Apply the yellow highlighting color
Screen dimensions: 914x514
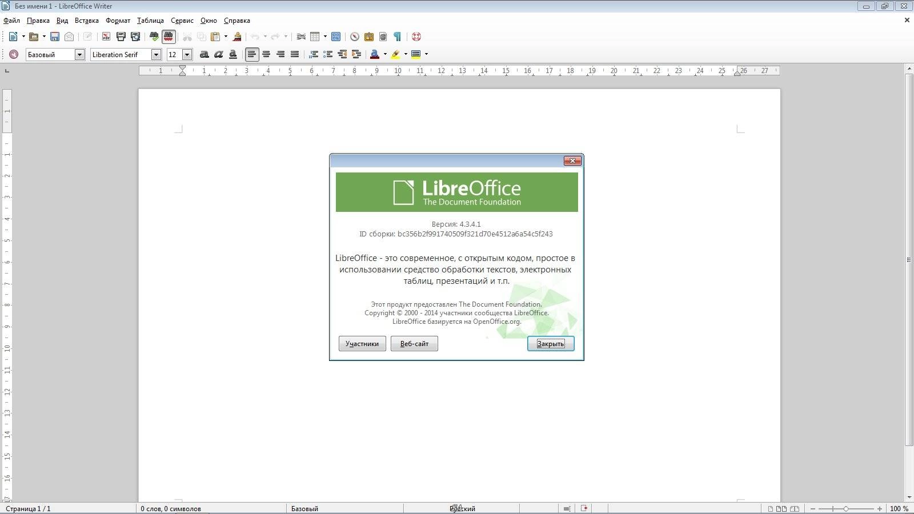(x=395, y=54)
